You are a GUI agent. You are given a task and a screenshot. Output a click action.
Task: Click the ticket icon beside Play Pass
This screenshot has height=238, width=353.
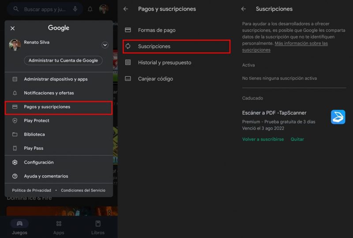click(x=15, y=148)
